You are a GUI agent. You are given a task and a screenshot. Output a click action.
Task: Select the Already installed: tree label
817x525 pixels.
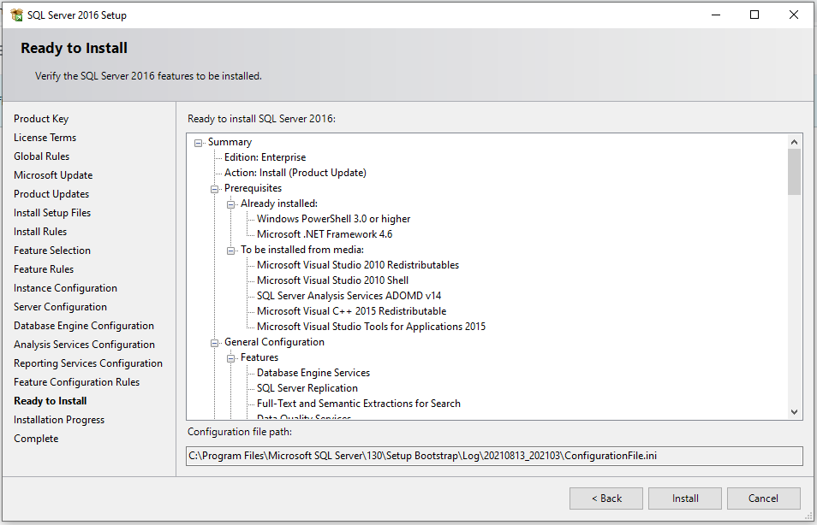pos(279,204)
